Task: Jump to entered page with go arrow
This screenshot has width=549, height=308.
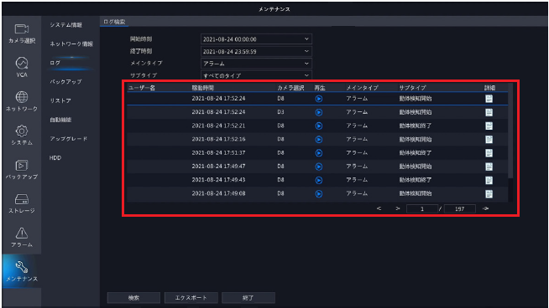Action: (486, 208)
